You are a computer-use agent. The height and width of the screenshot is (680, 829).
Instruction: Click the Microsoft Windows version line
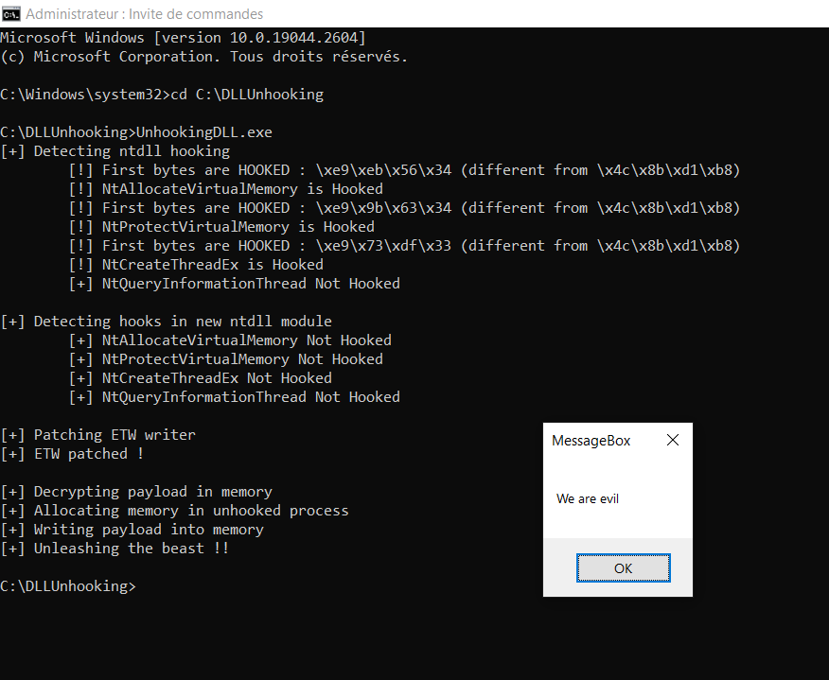tap(183, 38)
